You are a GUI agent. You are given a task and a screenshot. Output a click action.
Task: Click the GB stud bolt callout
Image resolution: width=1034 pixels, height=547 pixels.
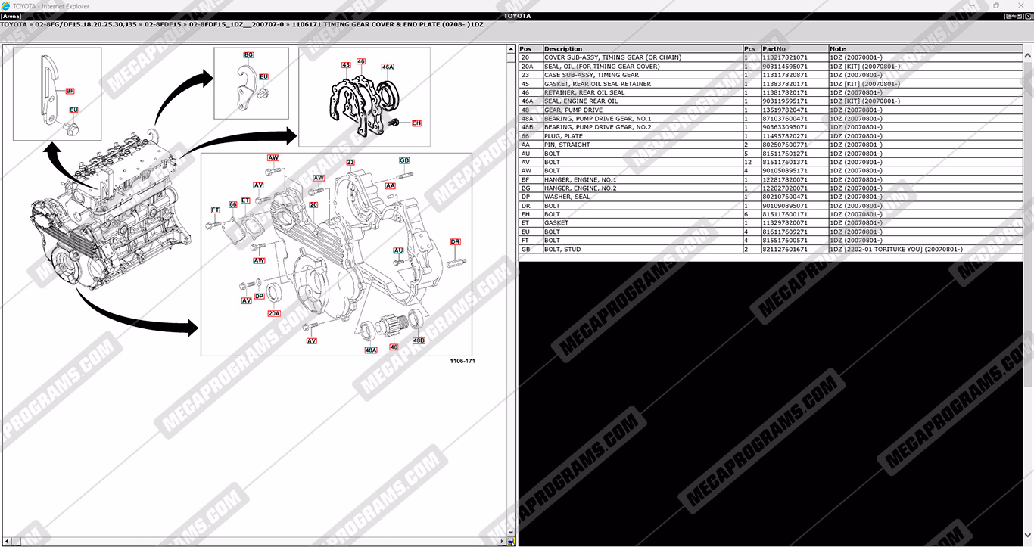[x=404, y=161]
